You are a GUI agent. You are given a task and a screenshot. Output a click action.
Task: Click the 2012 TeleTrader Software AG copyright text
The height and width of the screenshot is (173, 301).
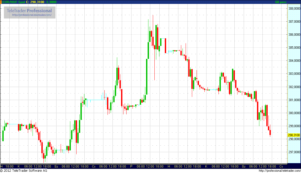[24, 171]
